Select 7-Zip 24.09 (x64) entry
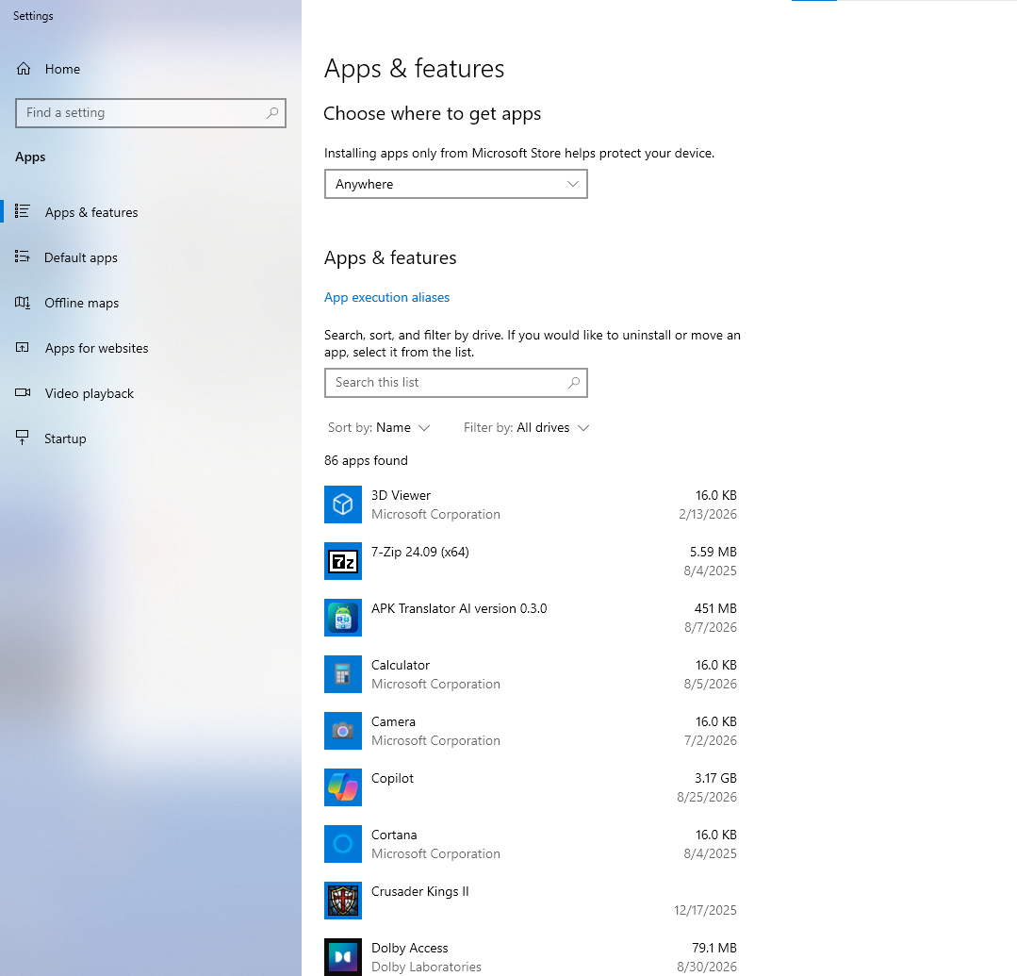The height and width of the screenshot is (976, 1017). 420,552
